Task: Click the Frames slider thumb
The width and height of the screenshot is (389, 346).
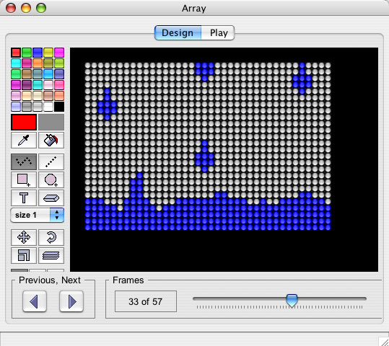Action: pos(292,301)
